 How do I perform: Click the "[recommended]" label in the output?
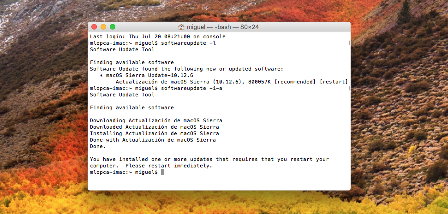click(x=295, y=82)
